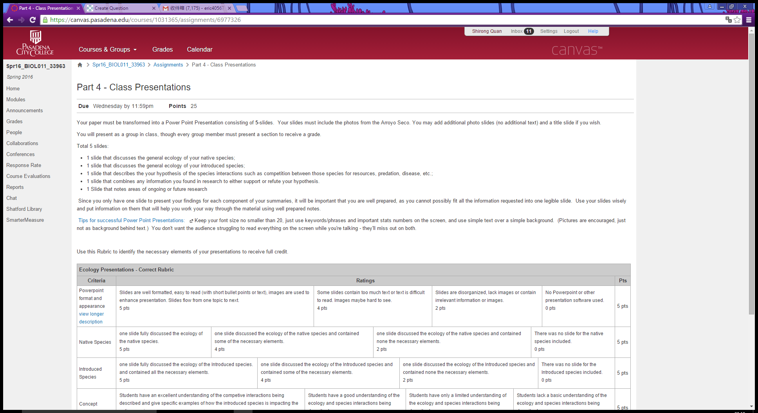Close the Gmail inbox tab
Screen dimensions: 758x413
(x=229, y=8)
